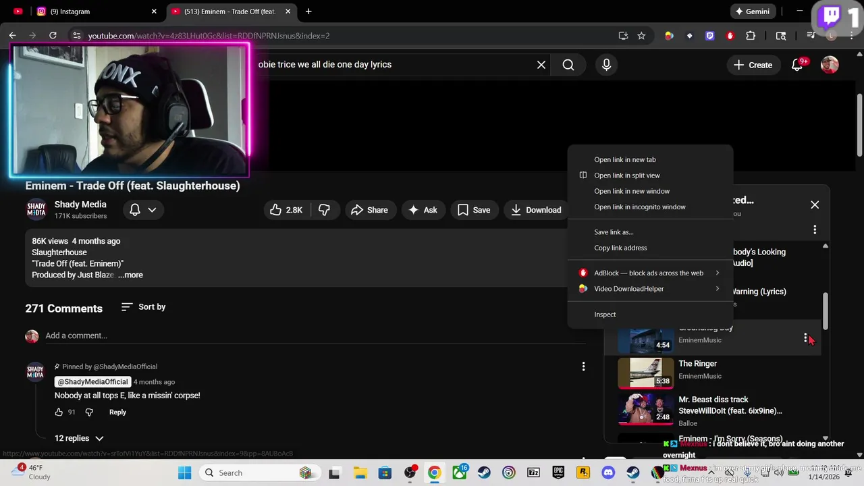Screen dimensions: 864x486
Task: Click the AdBlock red hand toolbar icon
Action: (x=730, y=36)
